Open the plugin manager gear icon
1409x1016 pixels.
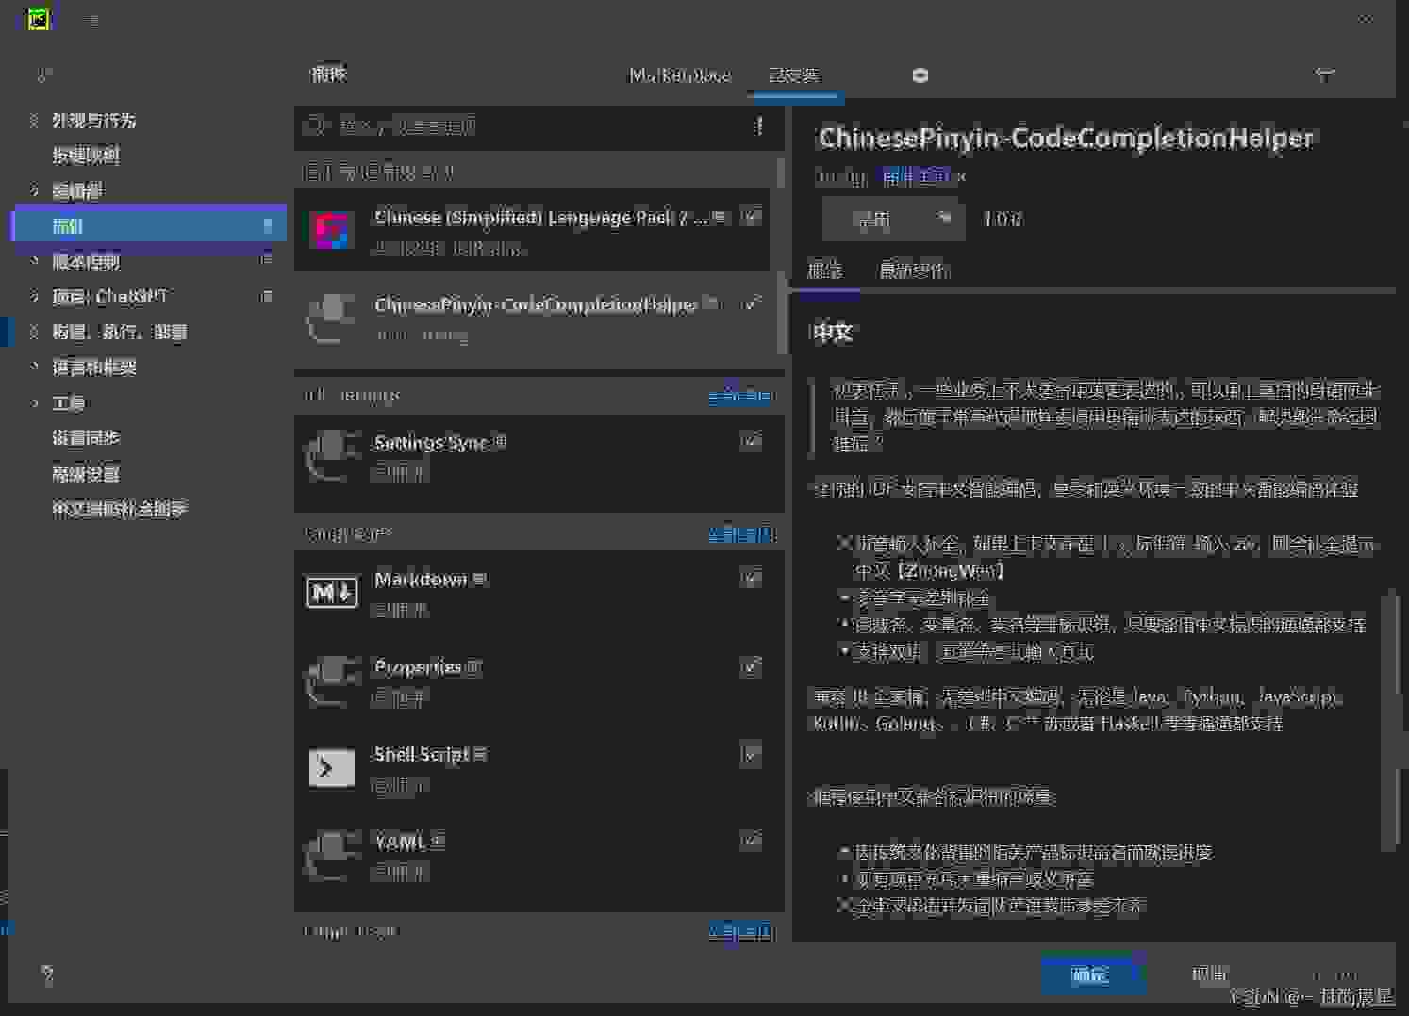pyautogui.click(x=920, y=74)
